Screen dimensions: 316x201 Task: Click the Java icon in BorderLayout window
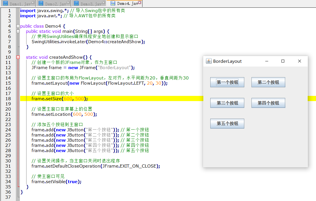tap(209, 61)
